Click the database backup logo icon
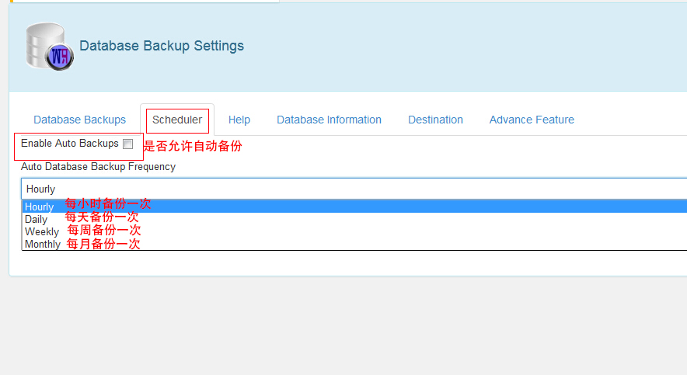The height and width of the screenshot is (375, 687). [x=48, y=47]
